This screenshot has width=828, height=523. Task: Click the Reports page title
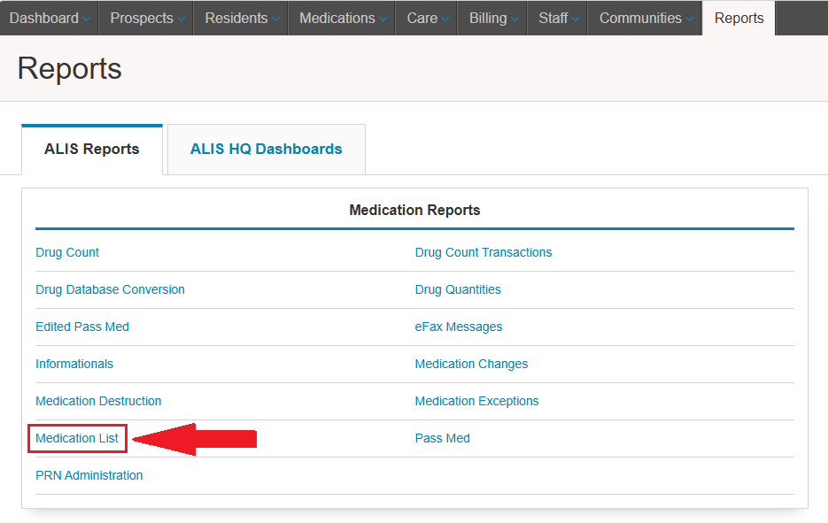click(70, 69)
